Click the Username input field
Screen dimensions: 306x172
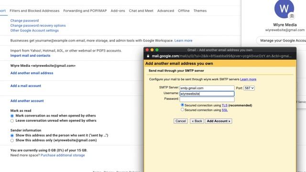tap(207, 94)
